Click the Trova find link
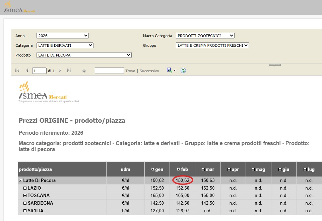This screenshot has height=221, width=322. click(130, 71)
